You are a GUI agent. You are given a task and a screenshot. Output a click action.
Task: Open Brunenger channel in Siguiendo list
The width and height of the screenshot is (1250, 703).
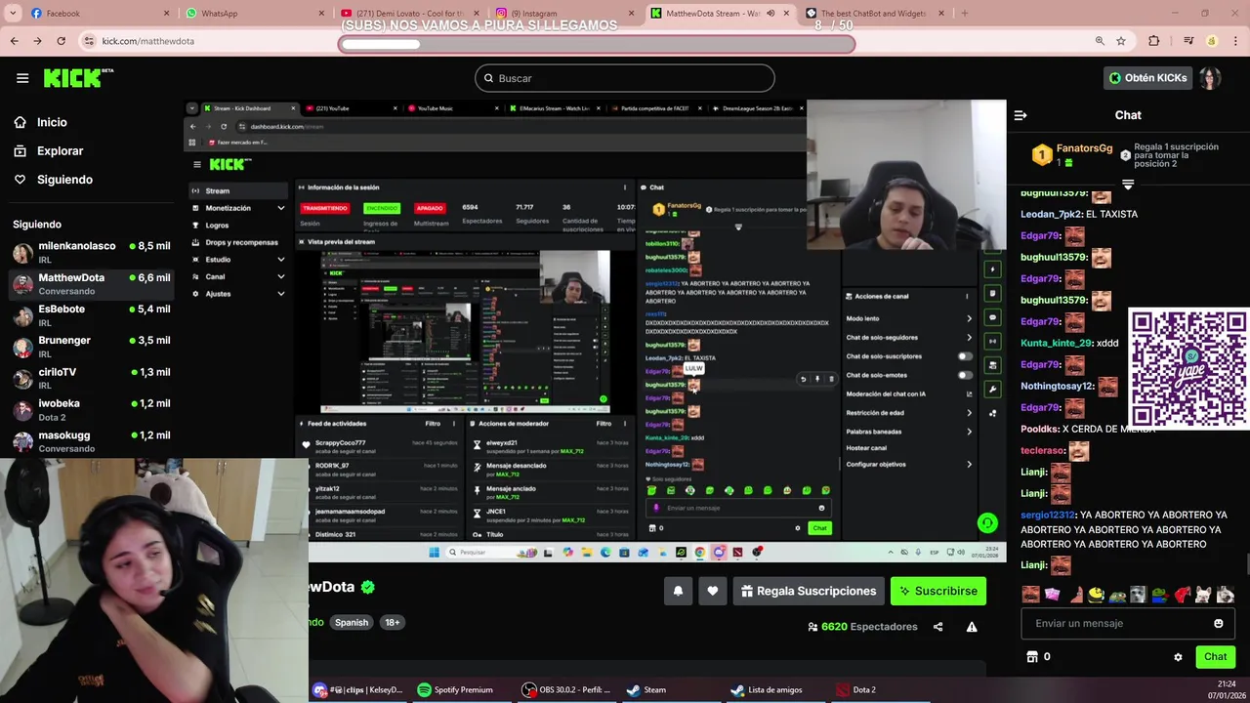91,347
